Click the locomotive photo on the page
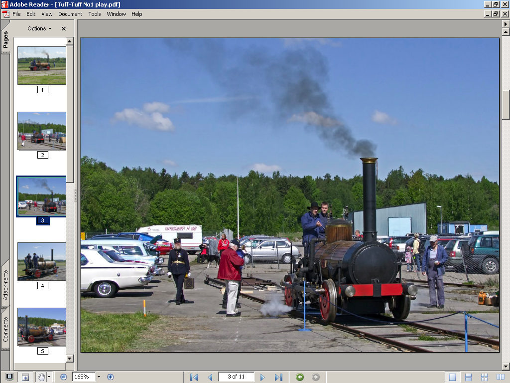510x383 pixels. click(x=290, y=195)
